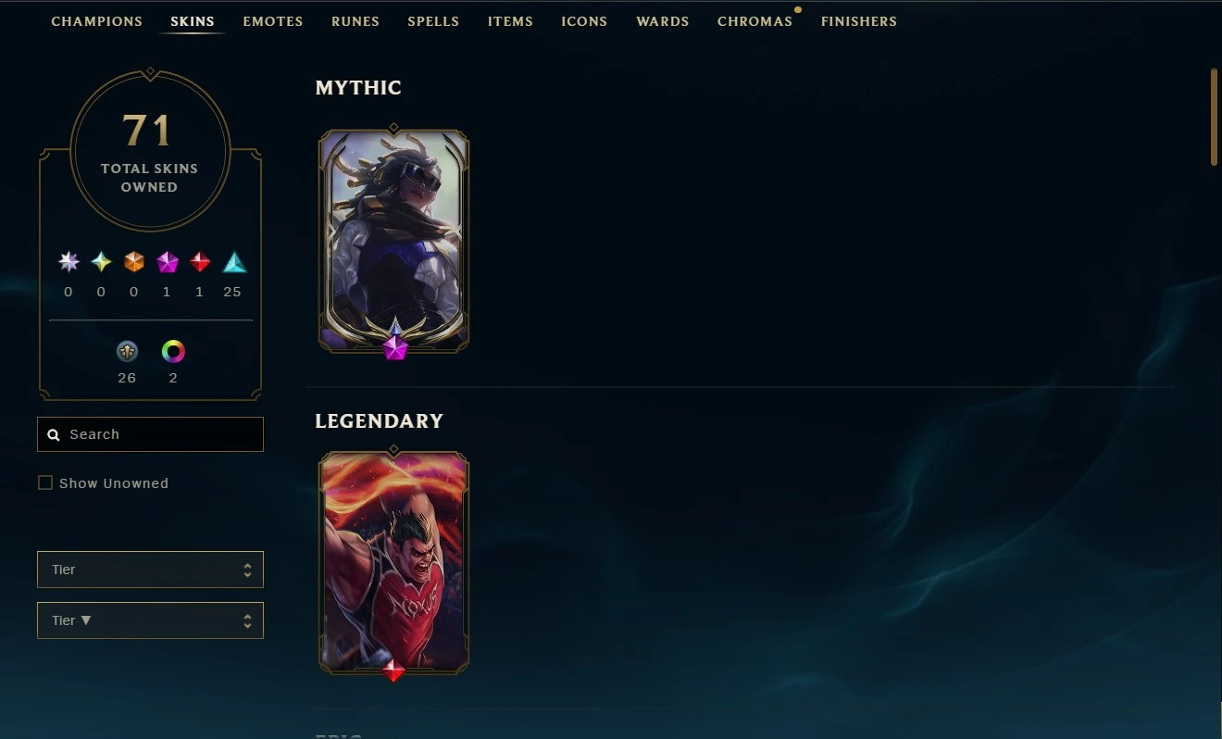1222x739 pixels.
Task: Click the vertical scrollbar thumb
Action: pyautogui.click(x=1214, y=117)
